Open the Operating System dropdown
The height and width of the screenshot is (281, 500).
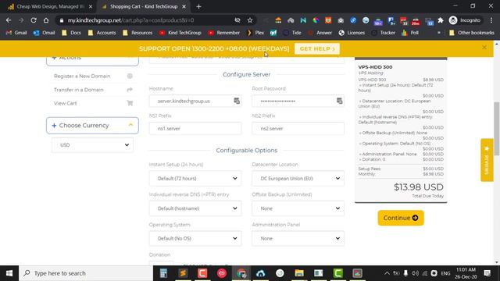coord(195,238)
